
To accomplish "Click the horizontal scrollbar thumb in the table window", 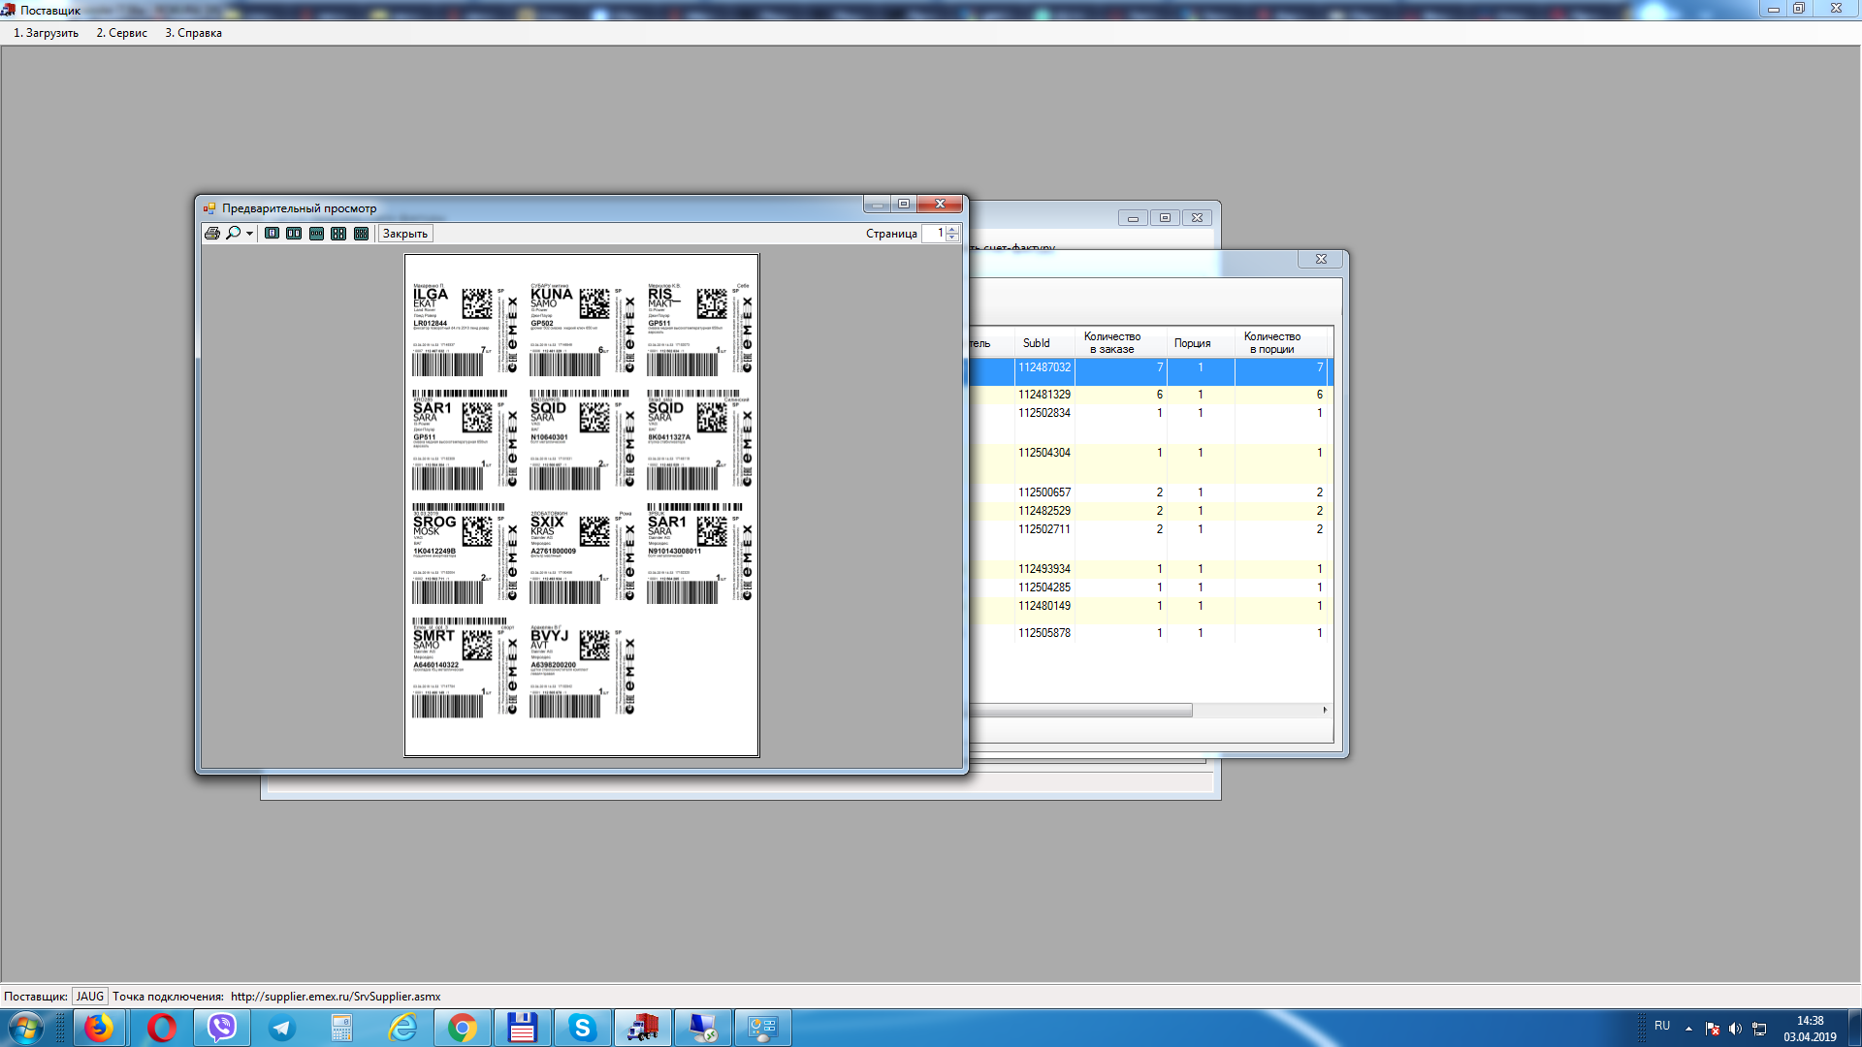I will [1080, 711].
